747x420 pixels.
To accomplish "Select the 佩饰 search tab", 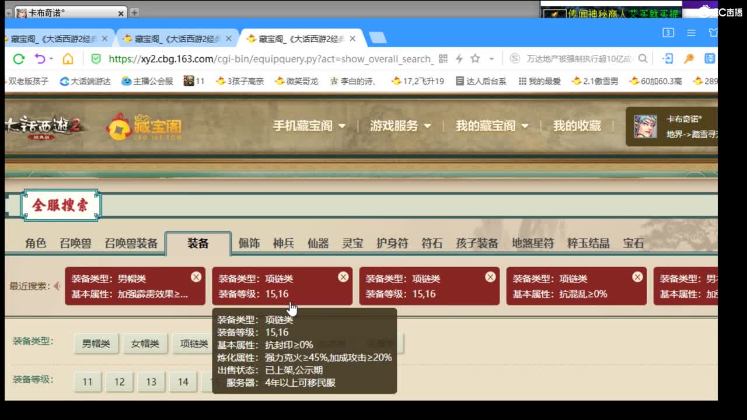I will pyautogui.click(x=249, y=243).
